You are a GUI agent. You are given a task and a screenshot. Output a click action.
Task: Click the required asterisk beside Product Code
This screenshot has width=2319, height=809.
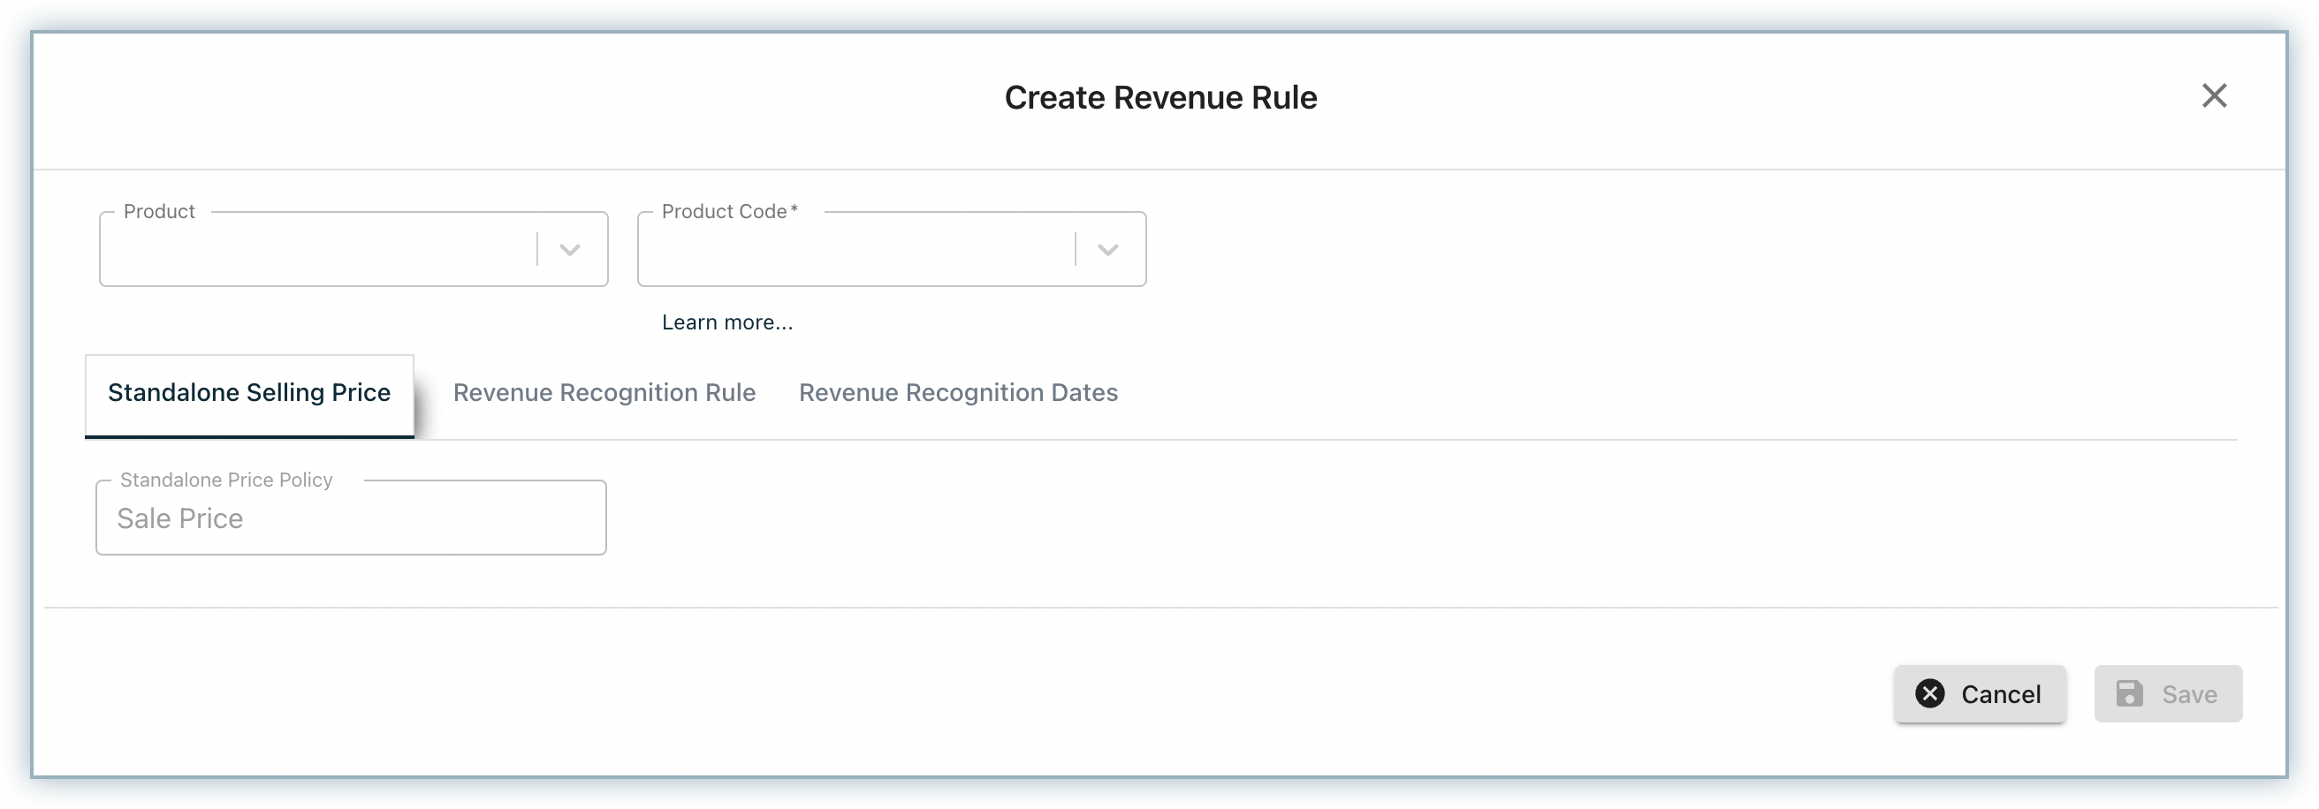(x=794, y=210)
